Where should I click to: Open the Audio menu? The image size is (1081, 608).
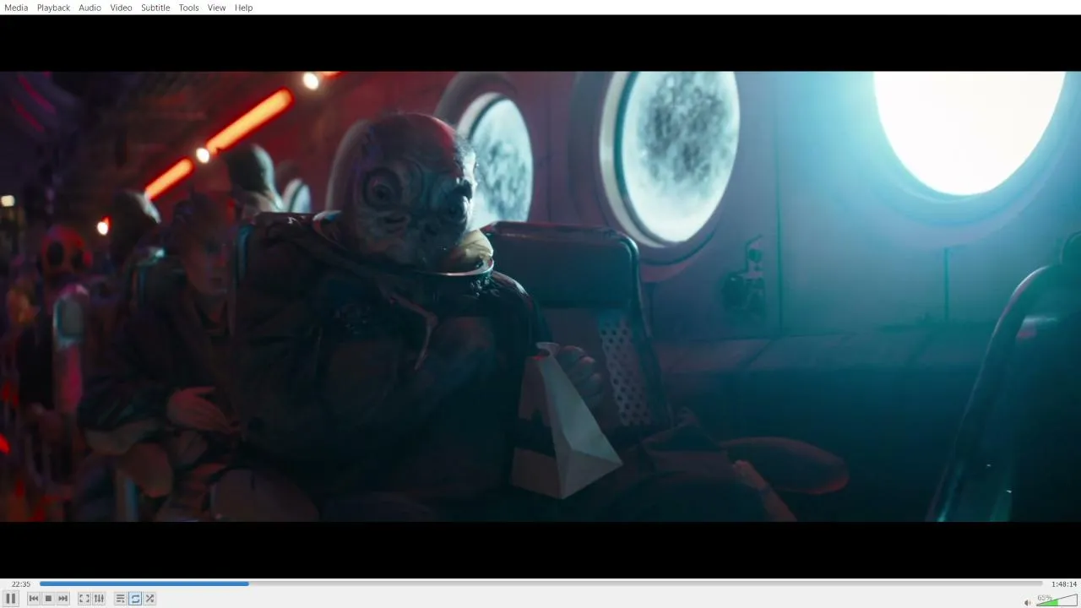pos(90,8)
